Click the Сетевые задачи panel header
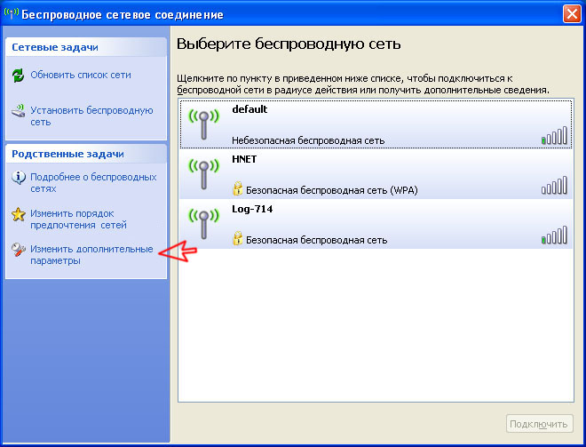 pyautogui.click(x=86, y=47)
